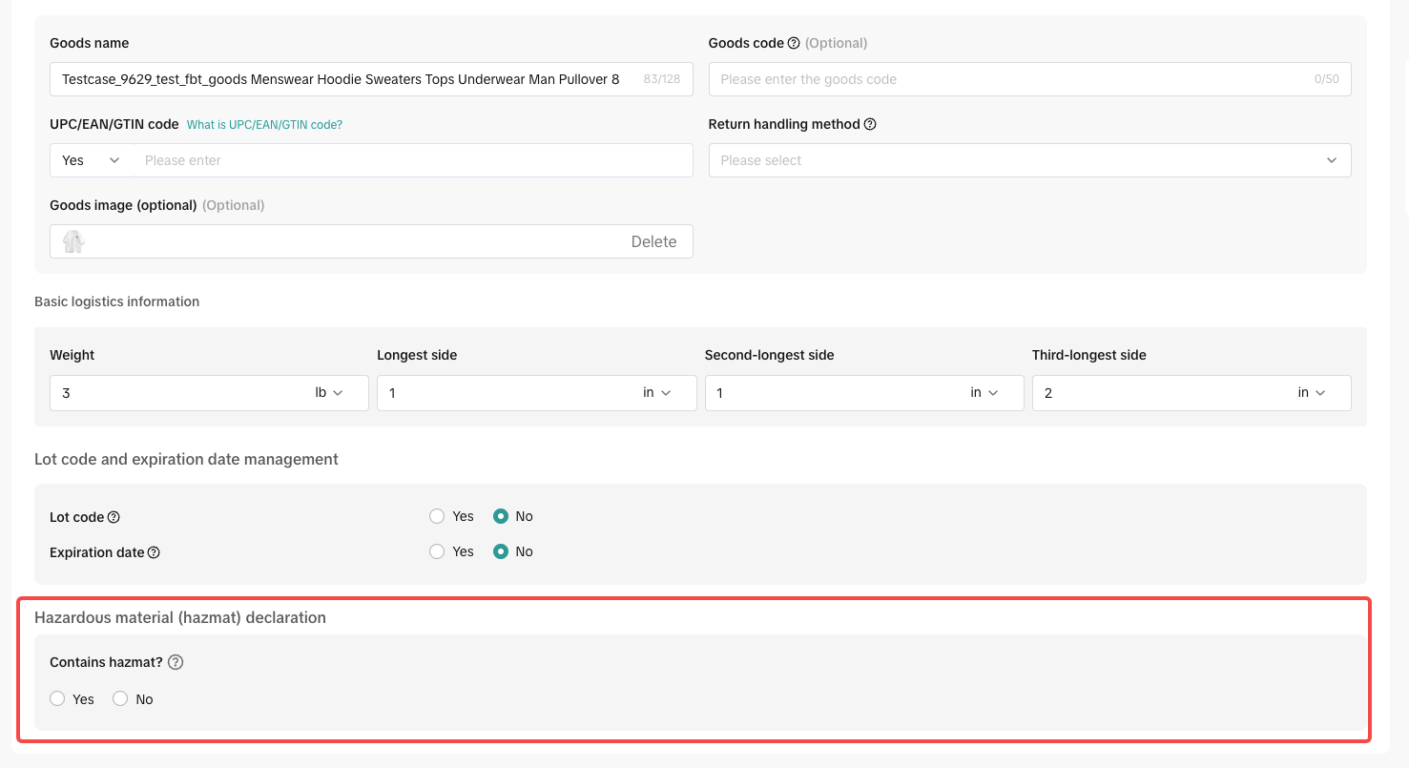Viewport: 1409px width, 768px height.
Task: Open the weight unit lb dropdown
Action: coord(328,393)
